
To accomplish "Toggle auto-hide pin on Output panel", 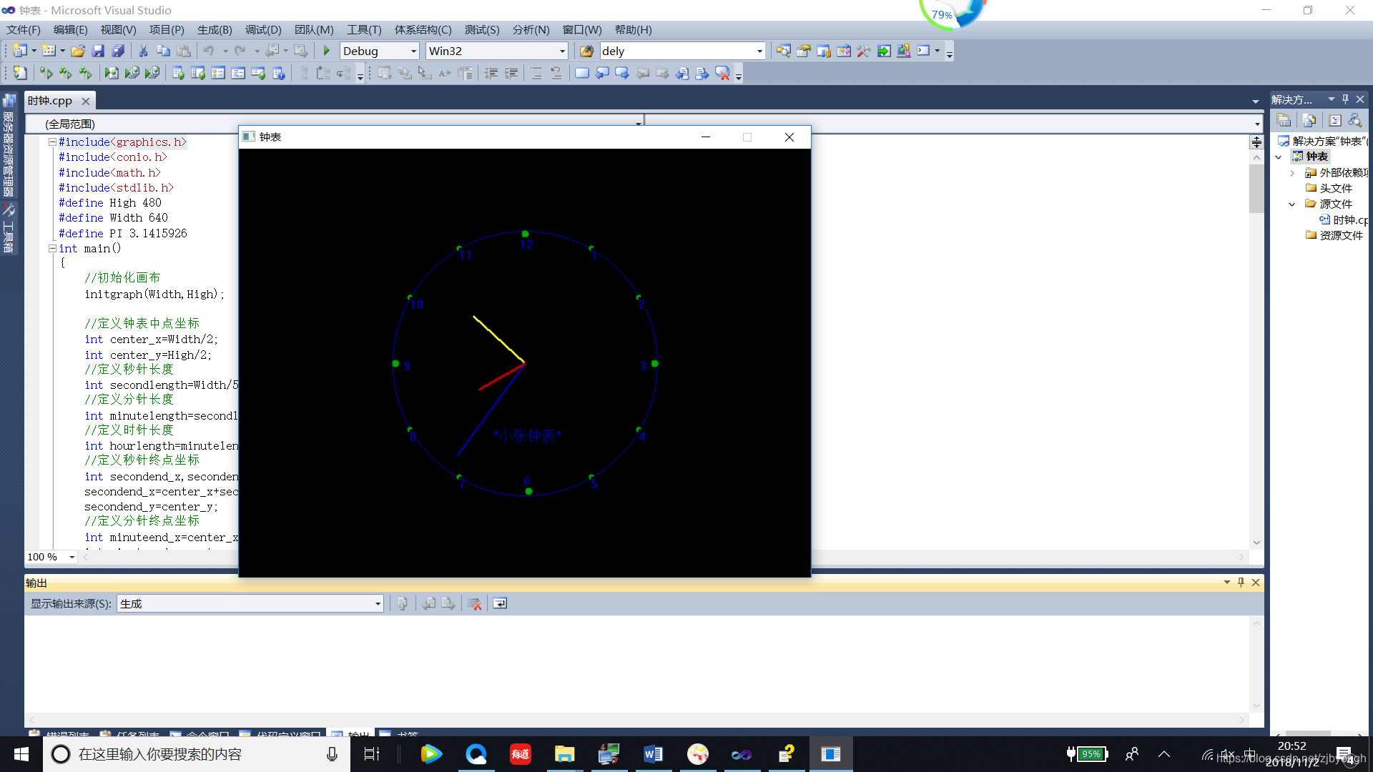I will [1241, 583].
